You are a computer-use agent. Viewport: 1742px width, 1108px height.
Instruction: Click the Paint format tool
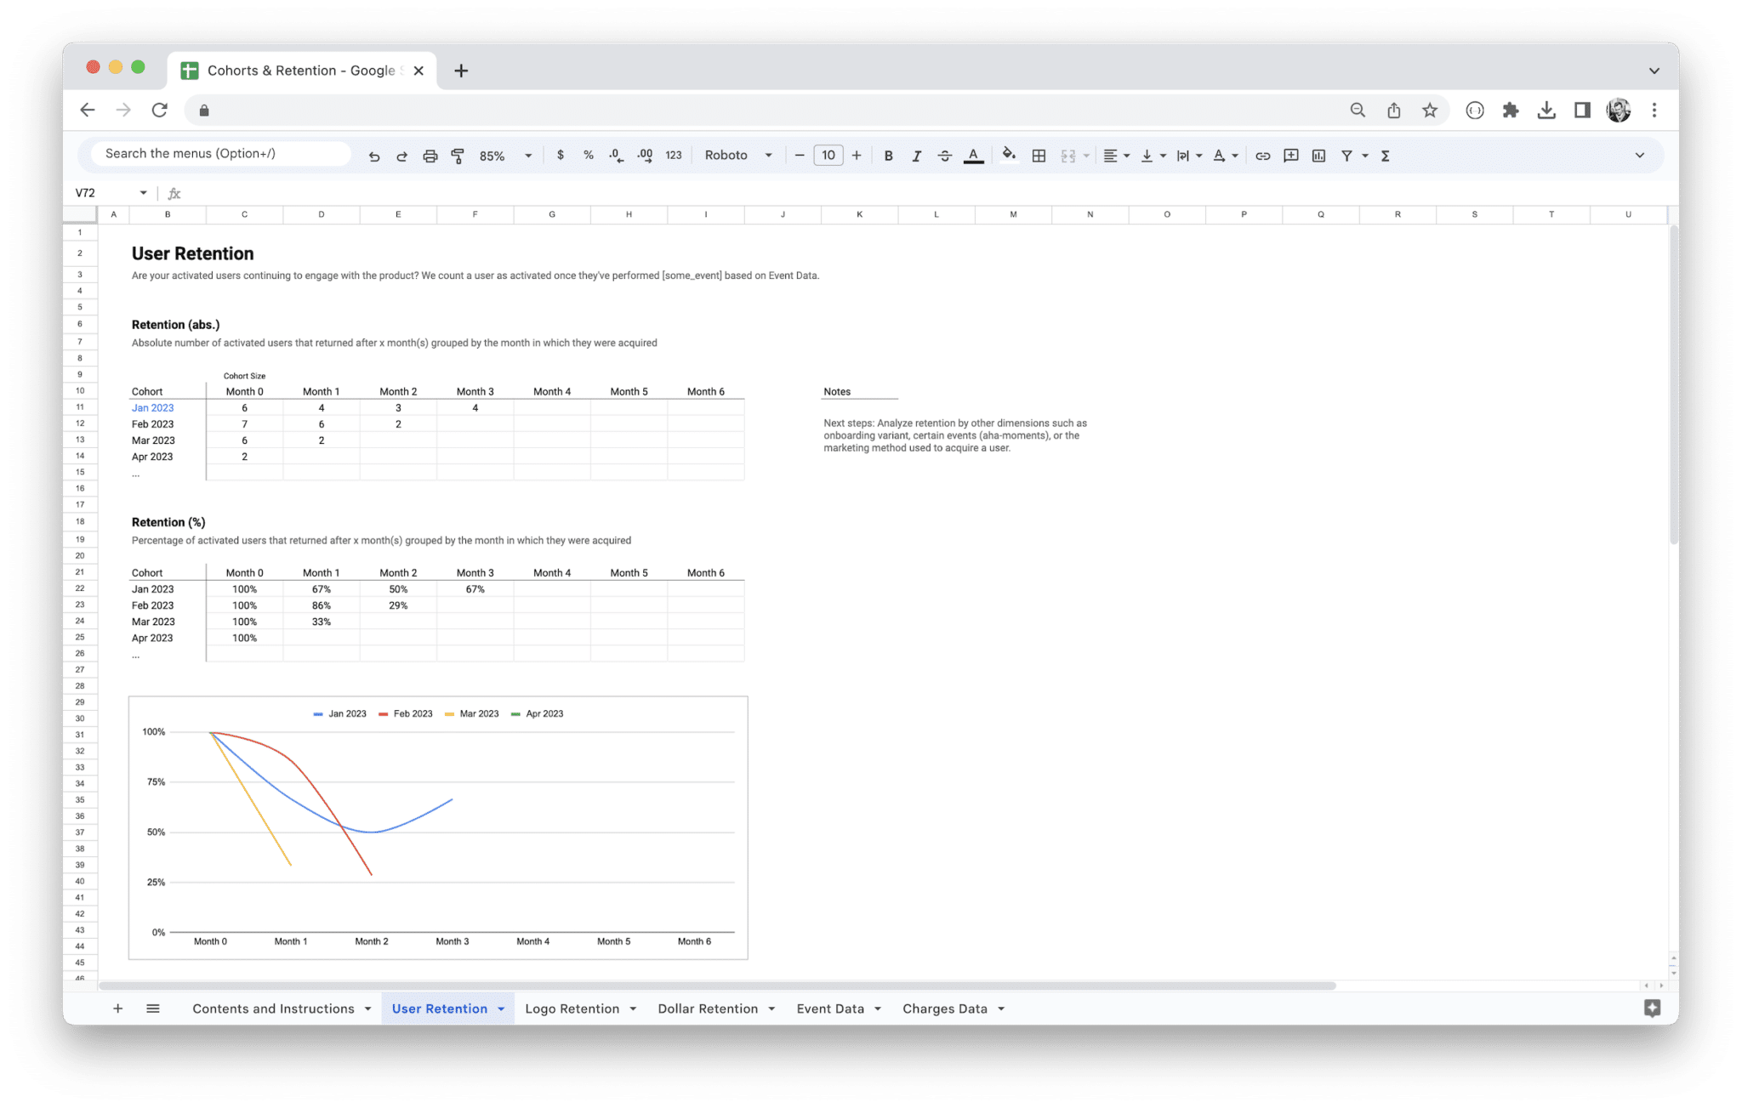point(458,156)
